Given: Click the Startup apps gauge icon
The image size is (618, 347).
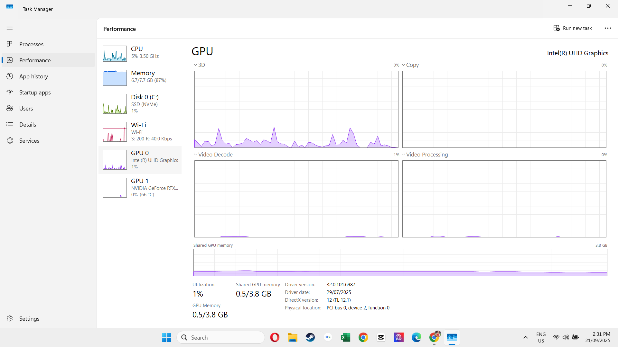Looking at the screenshot, I should [x=10, y=92].
